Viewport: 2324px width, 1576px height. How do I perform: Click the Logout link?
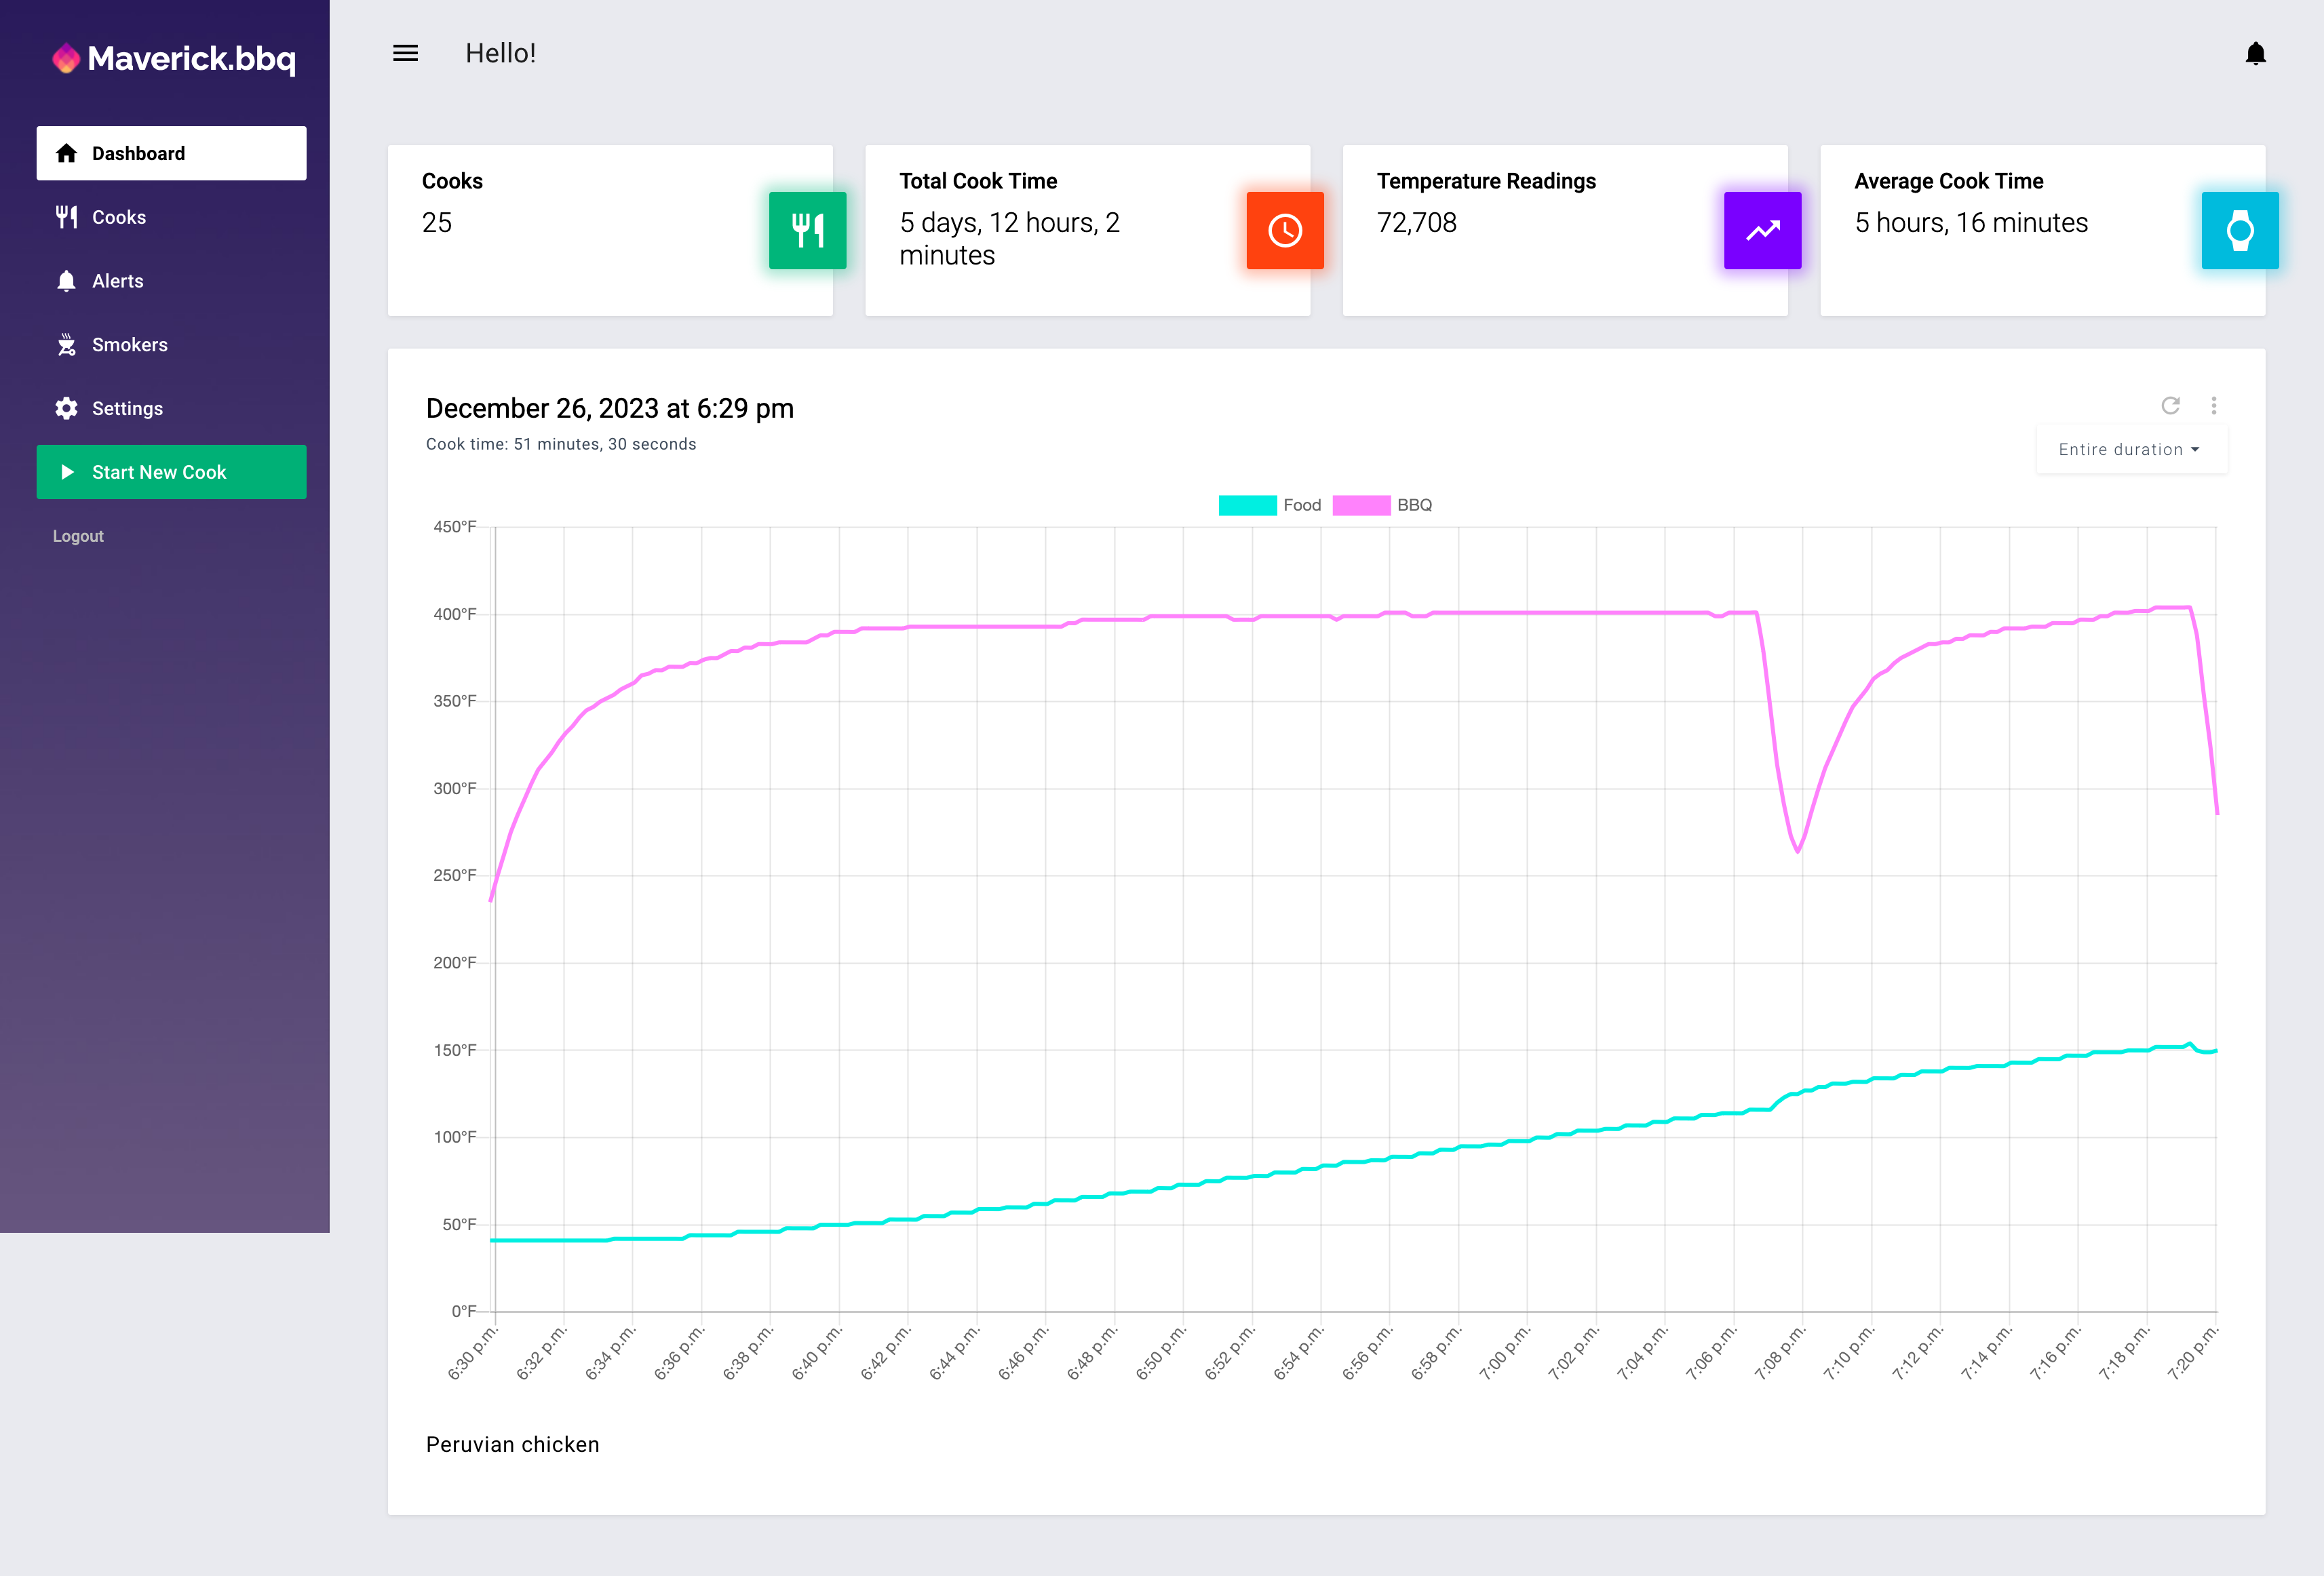tap(78, 536)
